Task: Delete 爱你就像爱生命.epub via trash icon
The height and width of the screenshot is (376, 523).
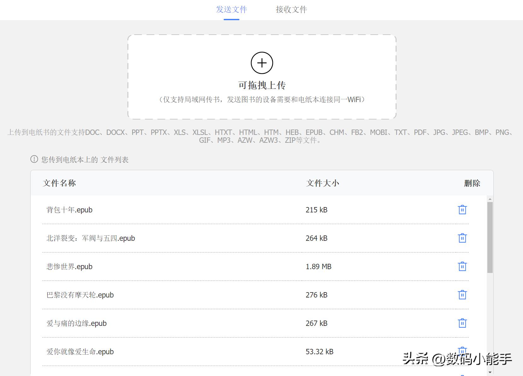Action: coord(462,351)
